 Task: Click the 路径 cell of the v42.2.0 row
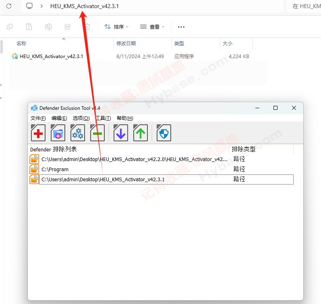239,159
